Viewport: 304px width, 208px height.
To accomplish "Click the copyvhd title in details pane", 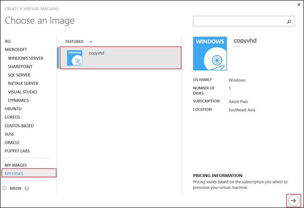I will [x=245, y=41].
